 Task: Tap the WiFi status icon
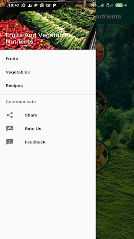pos(93,5)
